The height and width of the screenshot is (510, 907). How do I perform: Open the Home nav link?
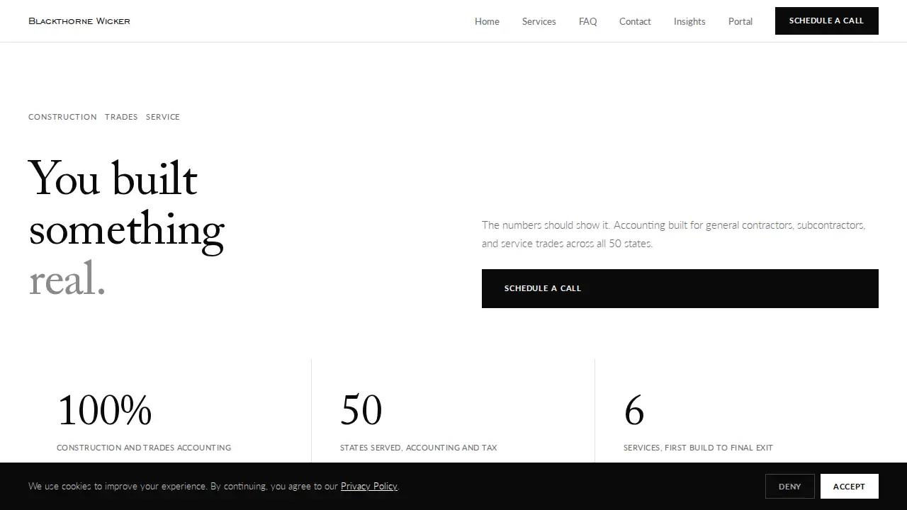tap(487, 21)
